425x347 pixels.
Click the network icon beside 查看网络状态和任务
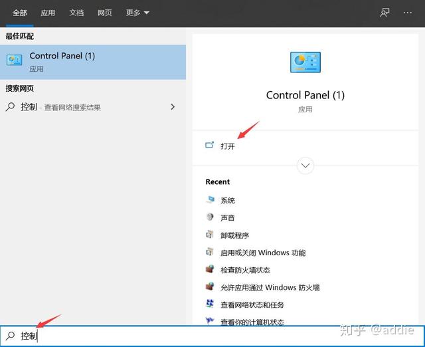pyautogui.click(x=210, y=303)
